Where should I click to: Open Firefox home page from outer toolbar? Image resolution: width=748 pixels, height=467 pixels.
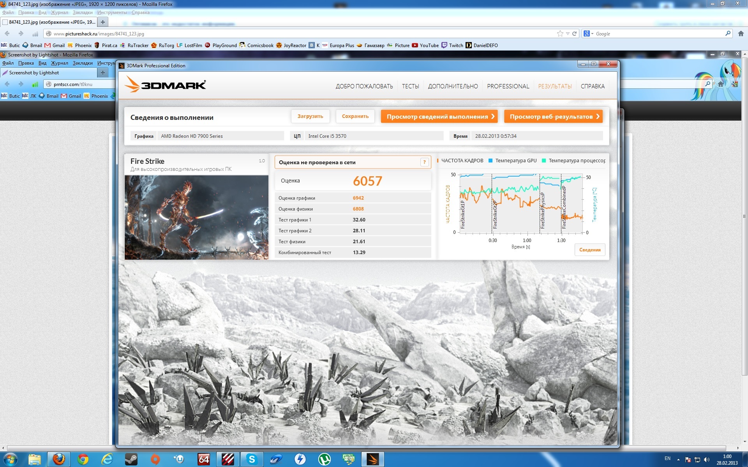click(741, 33)
